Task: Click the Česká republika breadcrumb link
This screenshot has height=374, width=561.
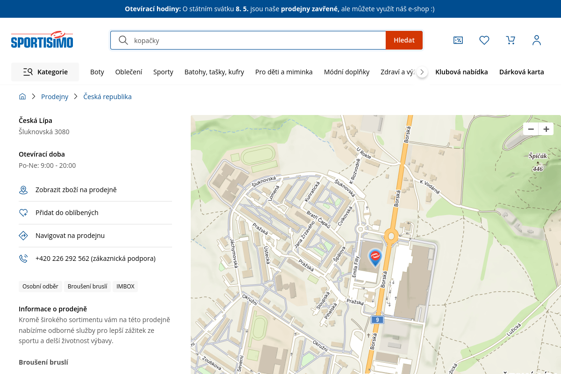Action: click(108, 97)
